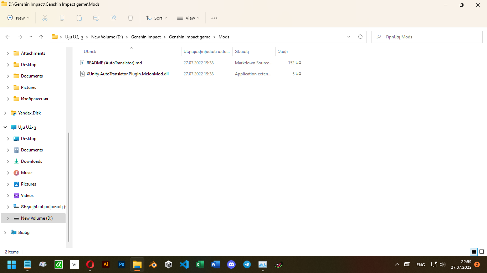Open Microsoft Word from the taskbar

click(x=216, y=264)
